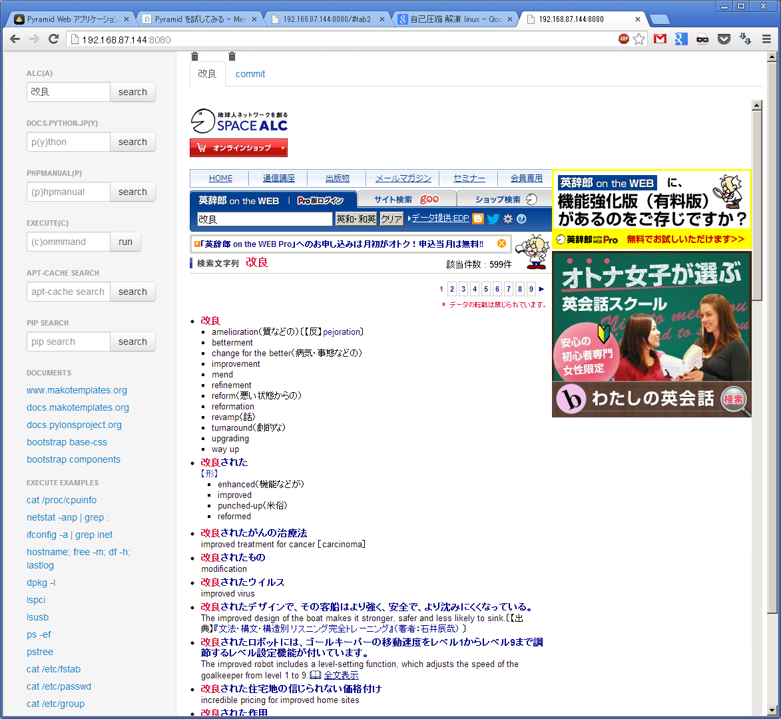
Task: Go to next results page arrow
Action: 541,289
